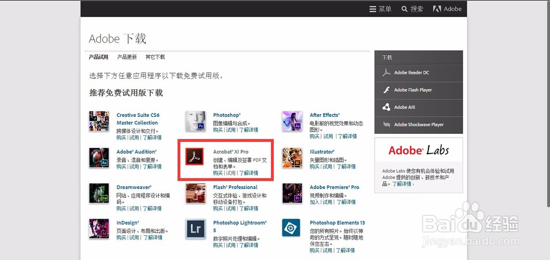Click the Adobe Audition product icon
Viewport: 550px width, 260px height.
tap(99, 158)
